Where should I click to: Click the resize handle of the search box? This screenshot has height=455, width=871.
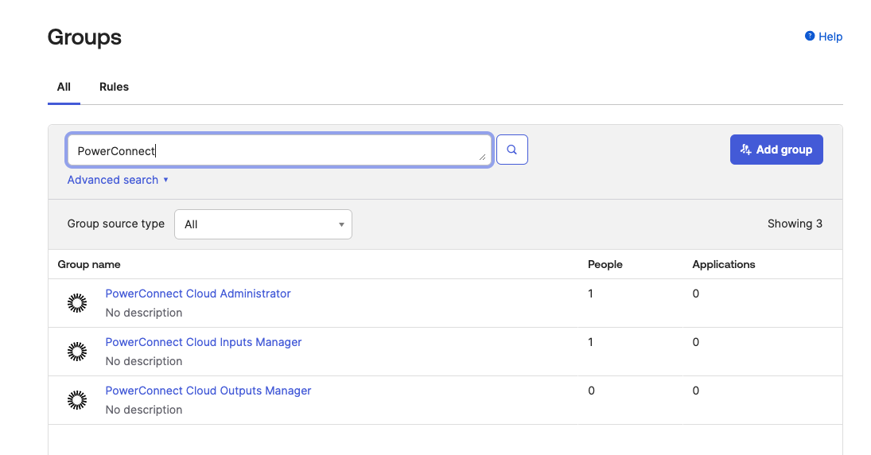coord(482,157)
